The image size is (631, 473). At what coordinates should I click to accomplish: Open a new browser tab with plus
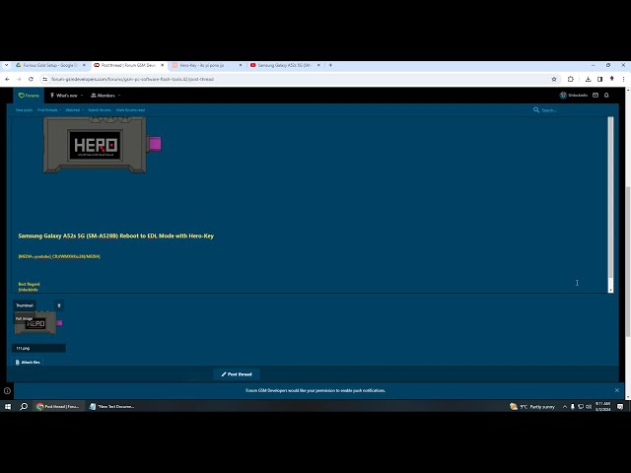pyautogui.click(x=331, y=65)
